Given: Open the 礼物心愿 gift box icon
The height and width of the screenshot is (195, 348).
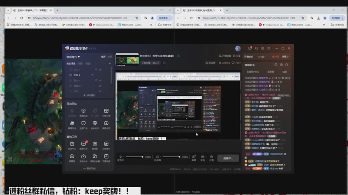Looking at the screenshot, I should [106, 111].
